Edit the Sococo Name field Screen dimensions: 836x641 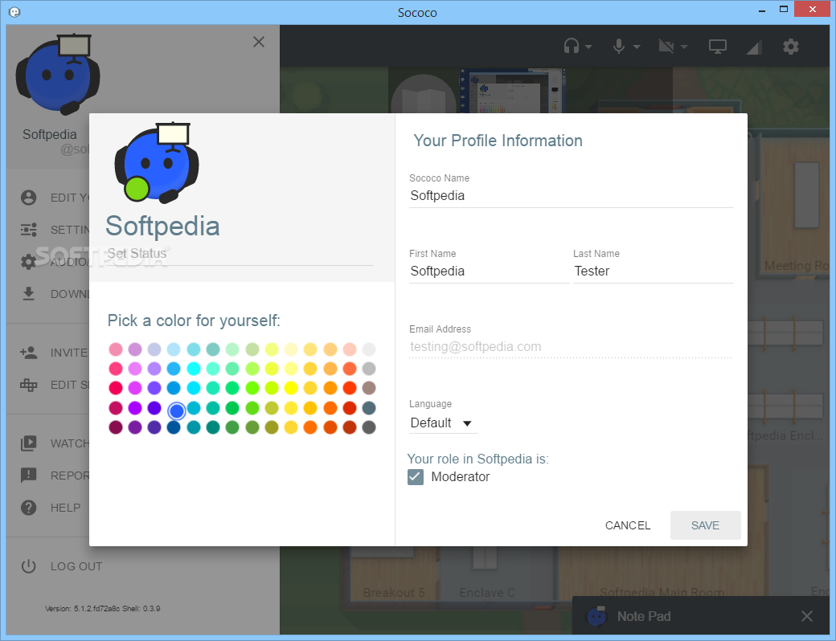571,195
